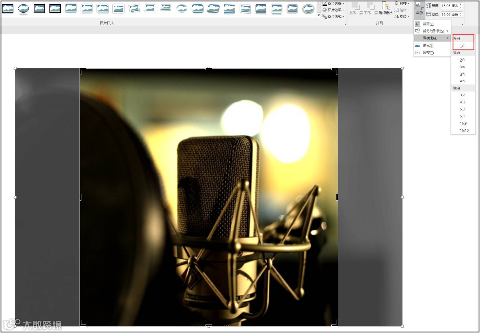480x333 pixels.
Task: Click the 裁剪 ribbon button
Action: pos(420,10)
